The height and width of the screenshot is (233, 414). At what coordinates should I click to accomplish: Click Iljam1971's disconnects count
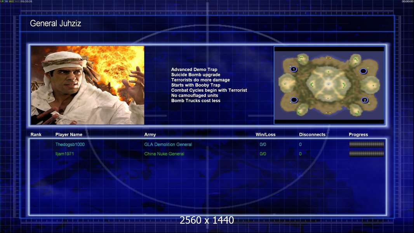click(300, 153)
